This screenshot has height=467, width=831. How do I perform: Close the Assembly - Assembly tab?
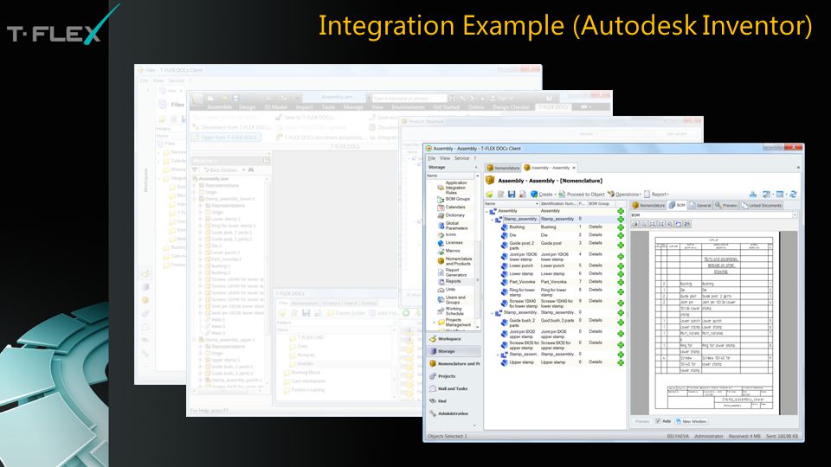click(x=573, y=168)
